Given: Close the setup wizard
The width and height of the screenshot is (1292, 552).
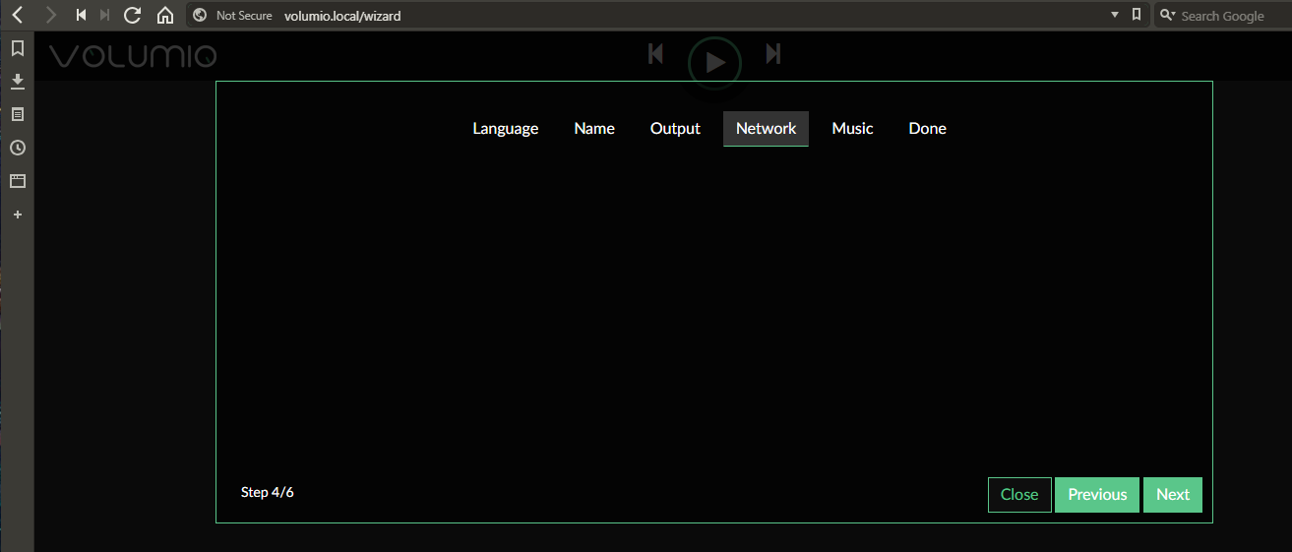Looking at the screenshot, I should click(1019, 495).
